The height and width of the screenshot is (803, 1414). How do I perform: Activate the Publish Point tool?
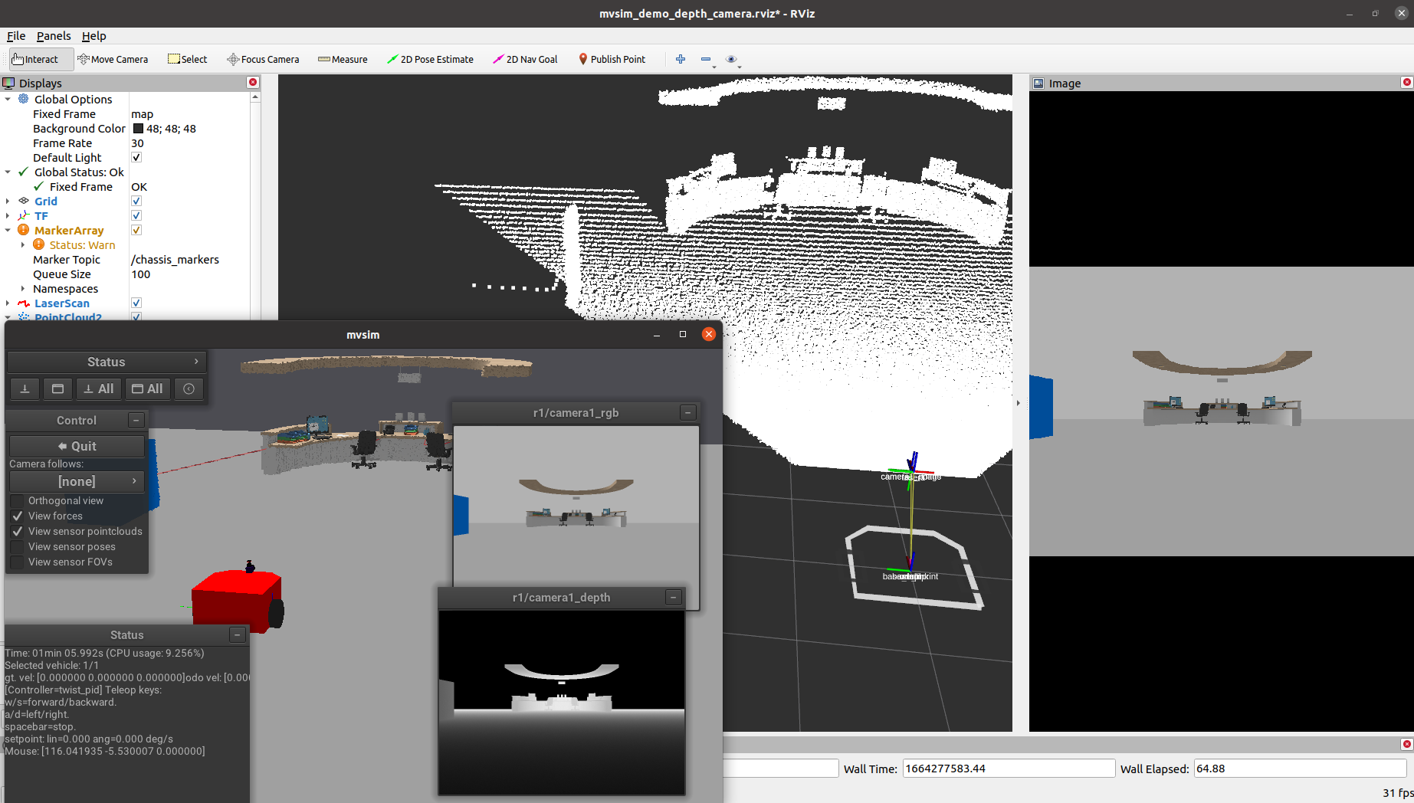(x=612, y=59)
